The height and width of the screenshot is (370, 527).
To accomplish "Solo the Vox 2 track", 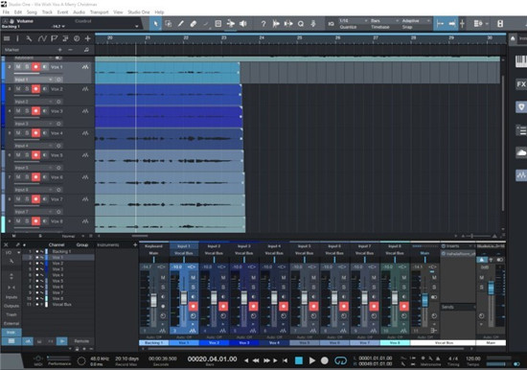I will click(x=27, y=89).
